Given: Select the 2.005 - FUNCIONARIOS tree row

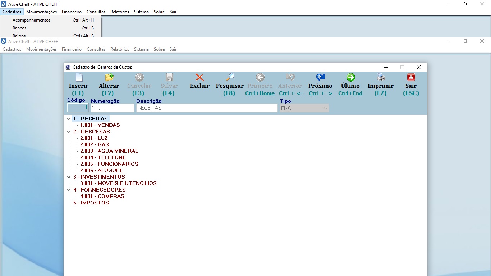Looking at the screenshot, I should click(x=109, y=164).
